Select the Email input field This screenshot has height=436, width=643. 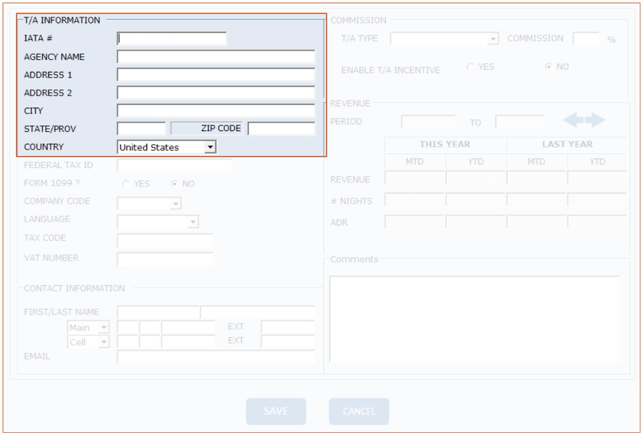216,356
